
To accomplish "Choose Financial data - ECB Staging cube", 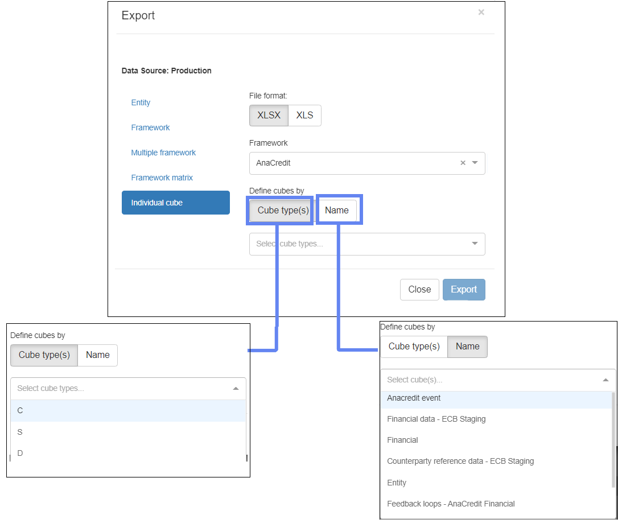I will coord(436,419).
